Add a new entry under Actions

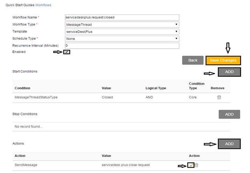click(229, 144)
